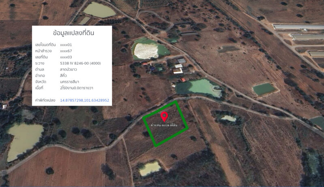
Task: Select the survey page value xxxx67
Action: coord(66,51)
